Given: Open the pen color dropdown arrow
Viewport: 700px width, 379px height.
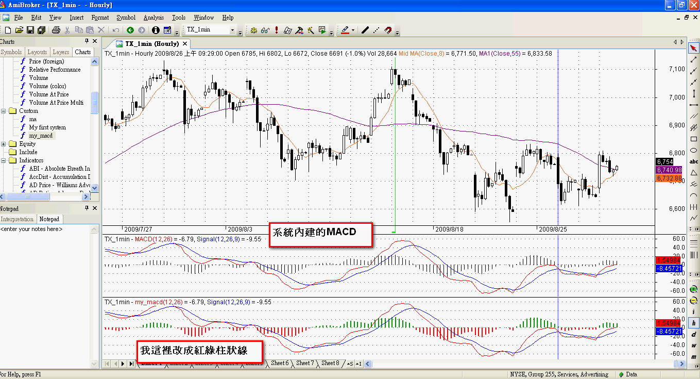Looking at the screenshot, I should coord(353,30).
